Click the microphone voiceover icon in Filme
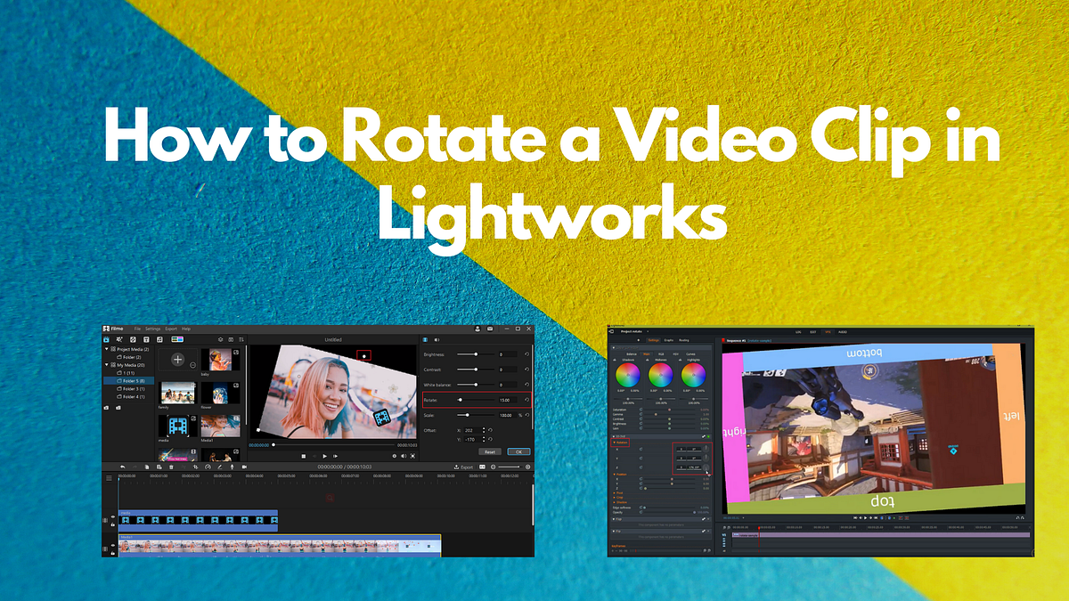The width and height of the screenshot is (1069, 601). click(x=232, y=467)
